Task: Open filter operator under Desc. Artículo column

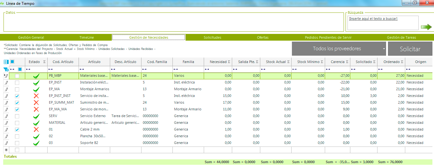Action: click(x=113, y=69)
